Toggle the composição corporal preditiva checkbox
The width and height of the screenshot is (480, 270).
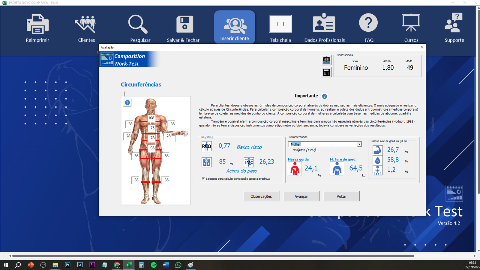click(203, 179)
